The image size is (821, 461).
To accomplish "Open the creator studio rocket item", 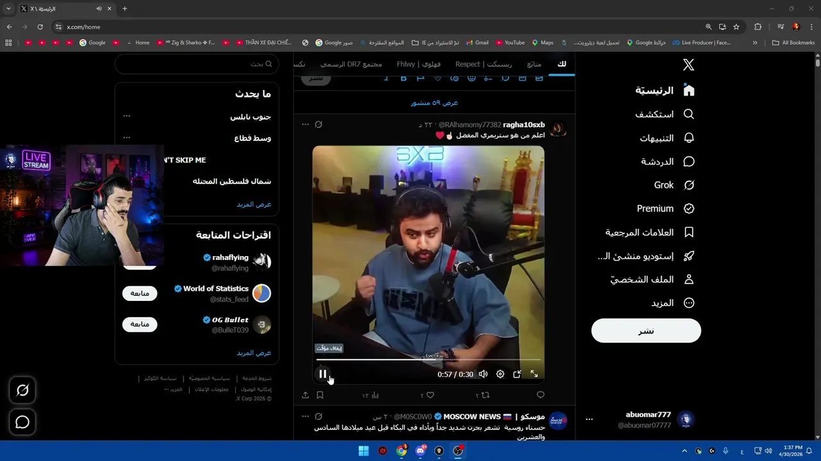I will (647, 256).
